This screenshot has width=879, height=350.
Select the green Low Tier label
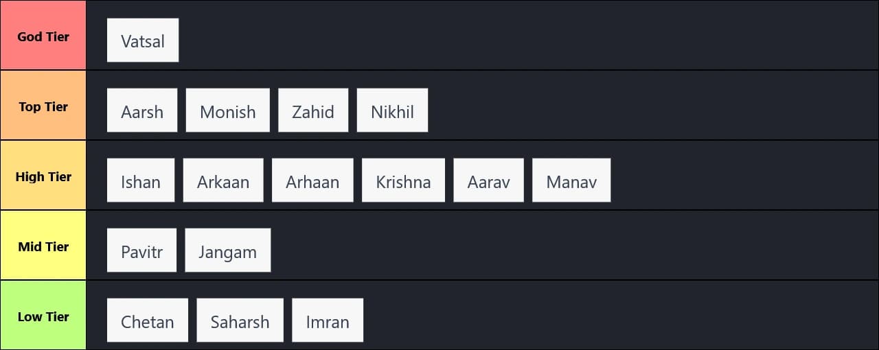click(x=43, y=316)
